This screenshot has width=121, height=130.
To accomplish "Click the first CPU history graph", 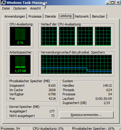I will click(x=49, y=36).
